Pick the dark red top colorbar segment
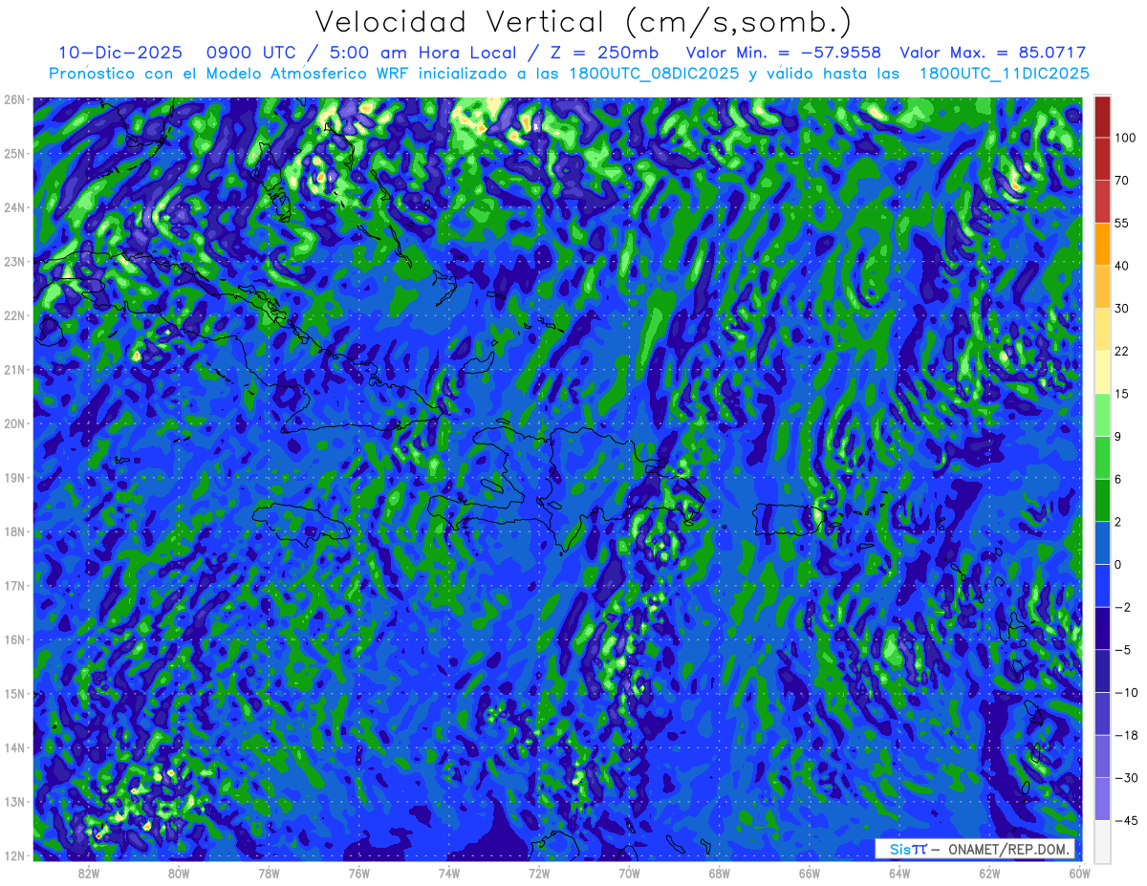The height and width of the screenshot is (886, 1147). (x=1103, y=117)
